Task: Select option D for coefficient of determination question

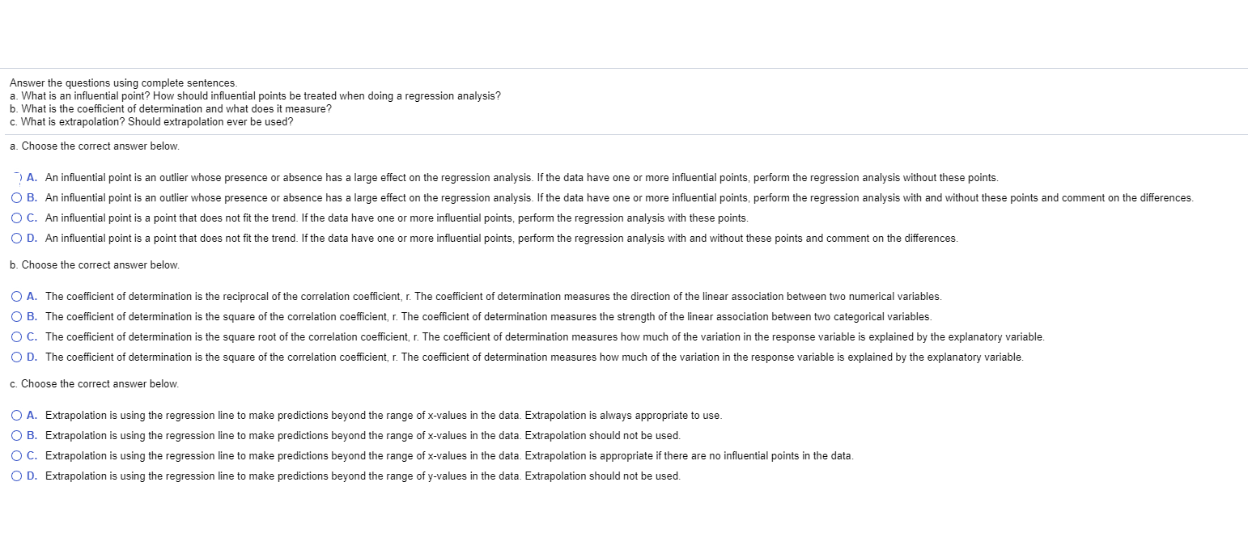Action: pyautogui.click(x=16, y=357)
